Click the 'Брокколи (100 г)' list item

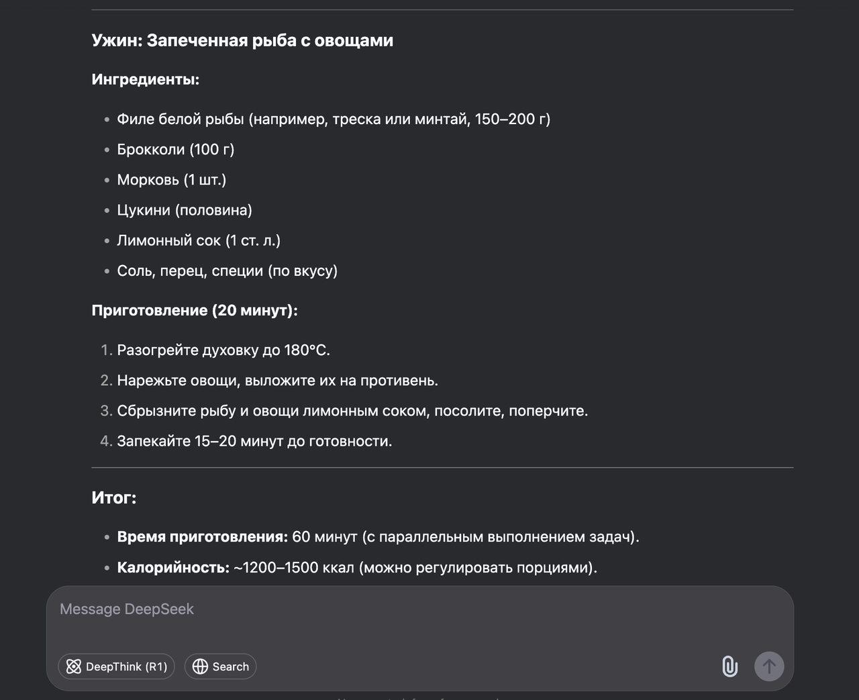tap(176, 150)
